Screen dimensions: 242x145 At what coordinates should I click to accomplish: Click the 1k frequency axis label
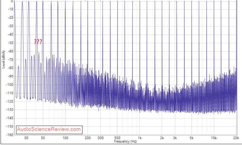139,138
